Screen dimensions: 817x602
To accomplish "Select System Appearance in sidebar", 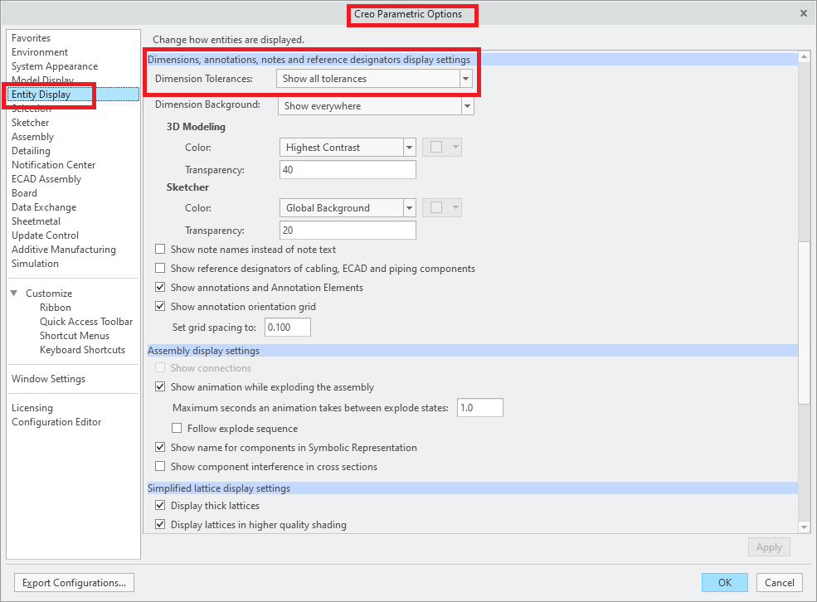I will pos(55,66).
